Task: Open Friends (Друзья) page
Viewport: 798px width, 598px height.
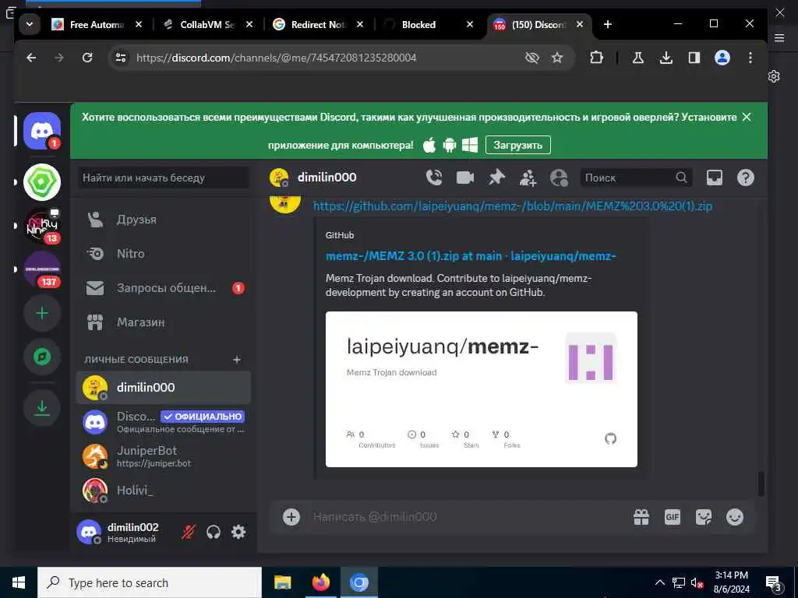Action: click(x=164, y=220)
